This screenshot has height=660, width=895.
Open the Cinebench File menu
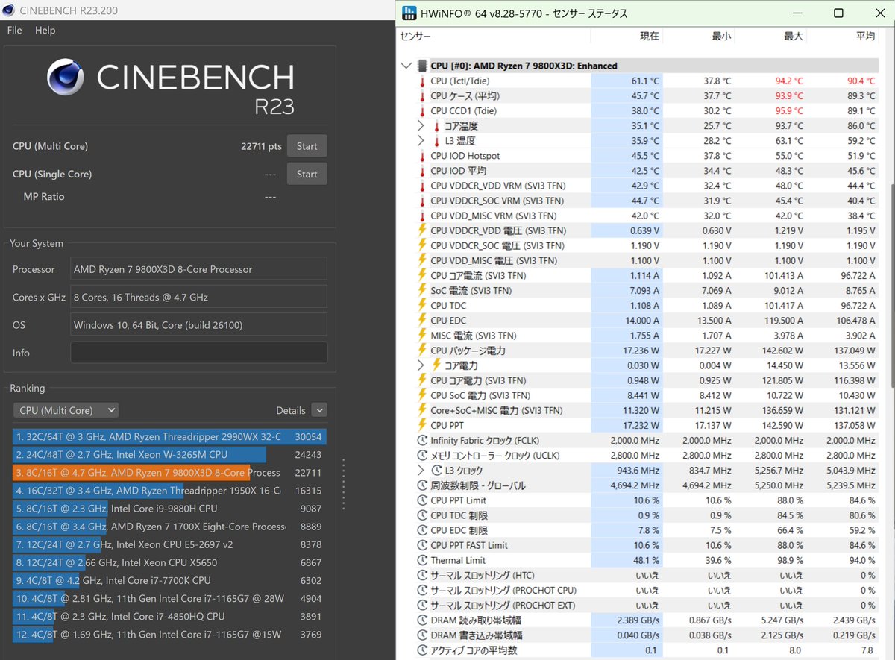click(x=14, y=31)
